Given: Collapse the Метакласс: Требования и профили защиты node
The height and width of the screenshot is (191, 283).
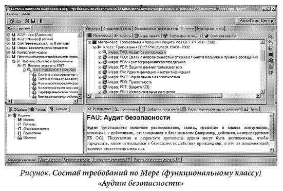Looking at the screenshot, I should click(89, 42).
